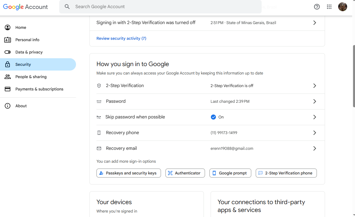This screenshot has width=355, height=217.
Task: Expand the 2-Step Verification turned off activity chevron
Action: pyautogui.click(x=315, y=23)
